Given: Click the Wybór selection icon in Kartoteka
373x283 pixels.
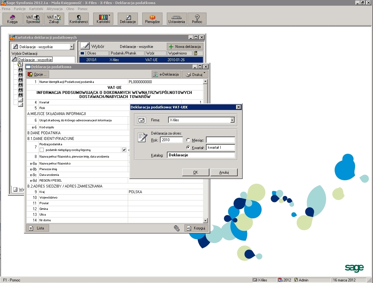Looking at the screenshot, I should 85,46.
